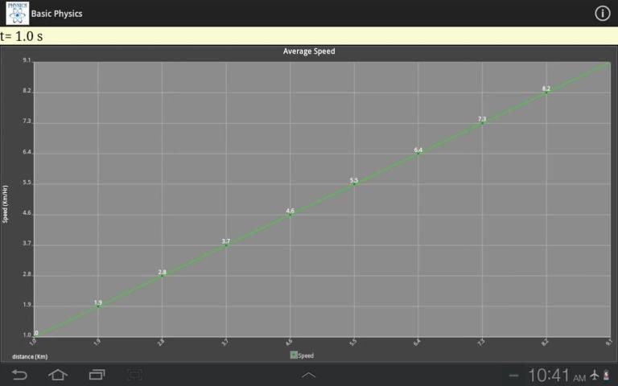618x386 pixels.
Task: Tap the Basic Physics title text
Action: coord(56,14)
